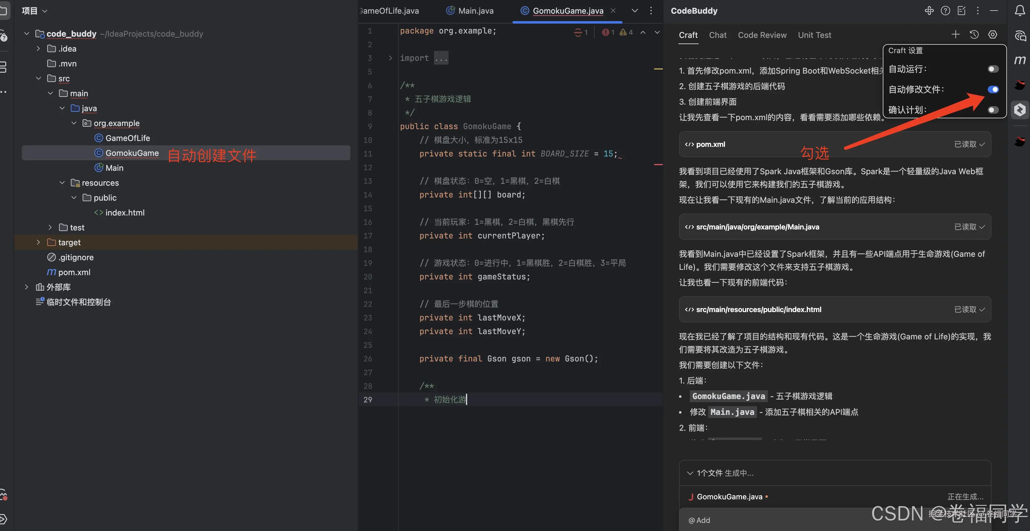This screenshot has width=1030, height=531.
Task: Select index.html in the project tree
Action: (x=125, y=212)
